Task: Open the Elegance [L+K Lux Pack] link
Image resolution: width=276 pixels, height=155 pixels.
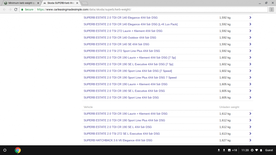Action: pos(131,24)
